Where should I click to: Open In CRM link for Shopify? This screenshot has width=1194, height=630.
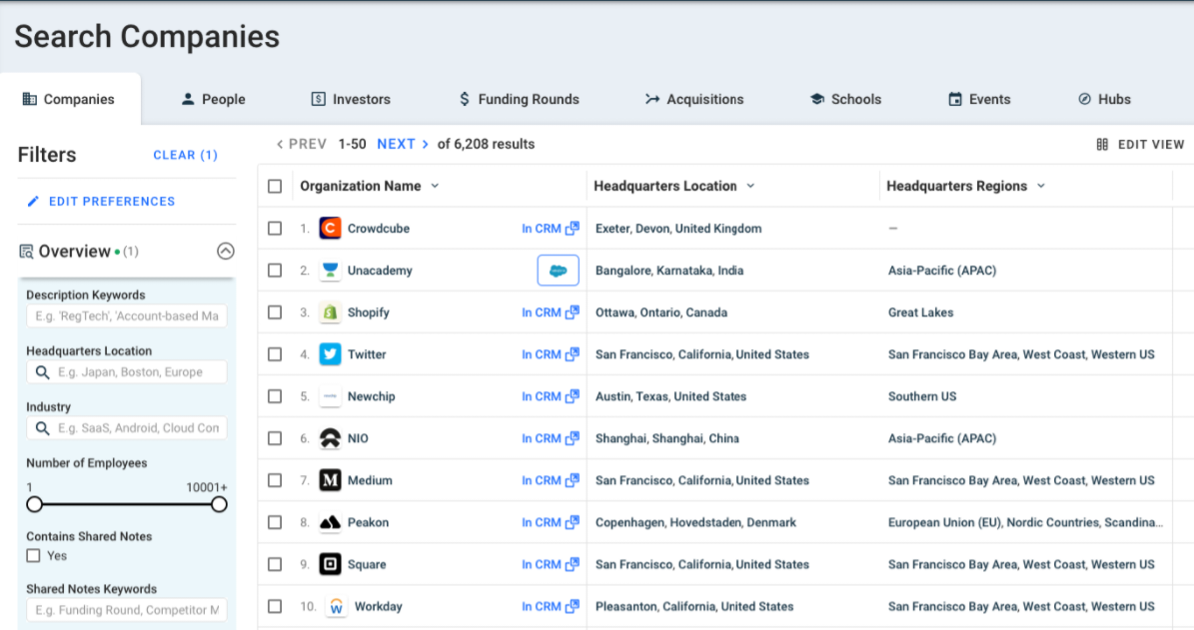click(551, 313)
